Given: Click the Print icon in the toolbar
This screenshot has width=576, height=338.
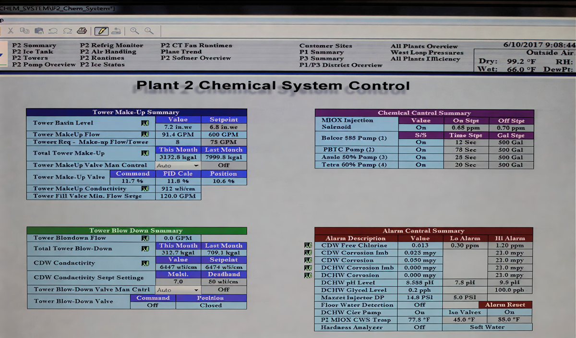Looking at the screenshot, I should [82, 31].
